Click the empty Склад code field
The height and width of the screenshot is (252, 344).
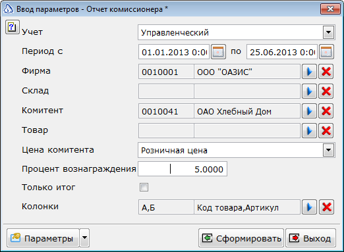click(166, 91)
